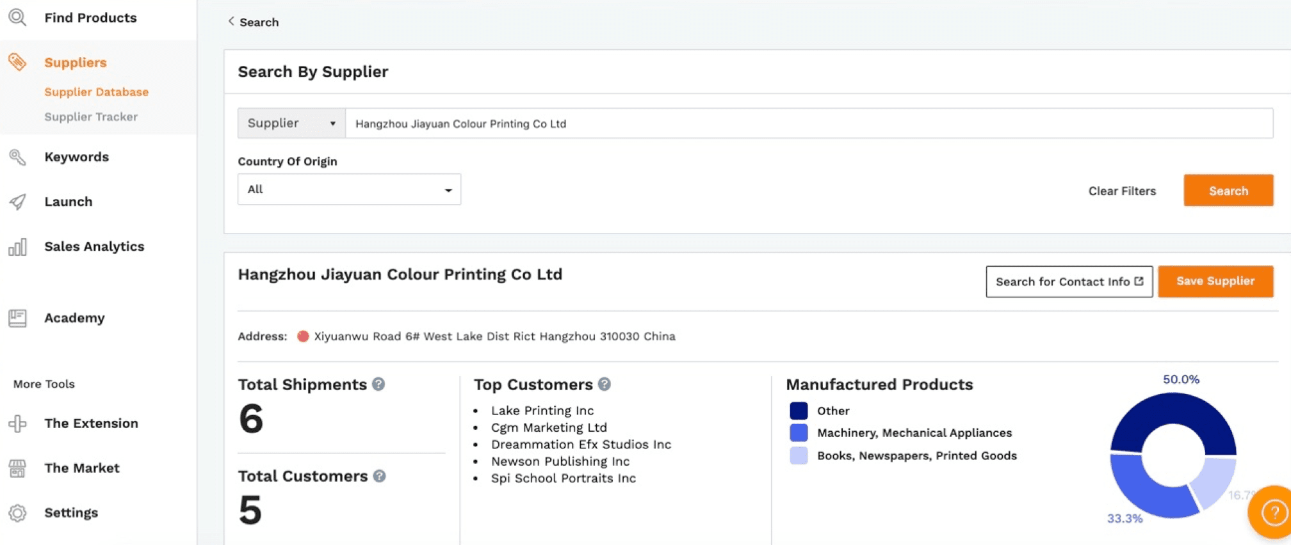Click the Suppliers tag icon
1291x545 pixels.
point(17,62)
